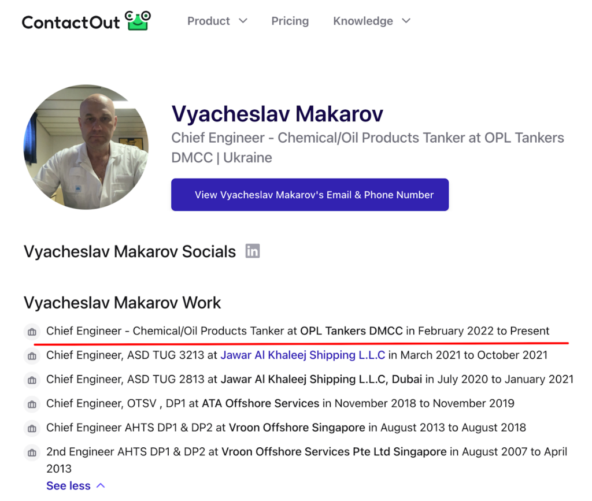Click briefcase icon beside ASD TUG 3213 entry

[32, 356]
